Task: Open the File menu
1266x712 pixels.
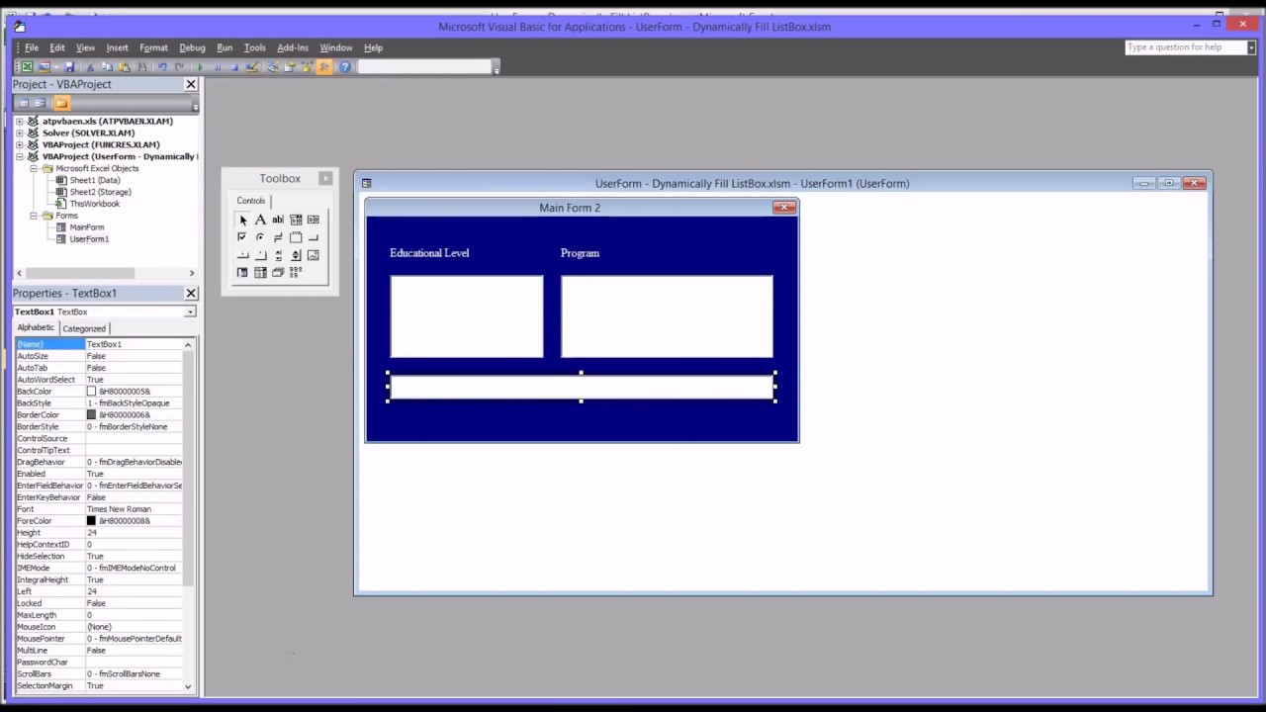Action: click(x=32, y=47)
